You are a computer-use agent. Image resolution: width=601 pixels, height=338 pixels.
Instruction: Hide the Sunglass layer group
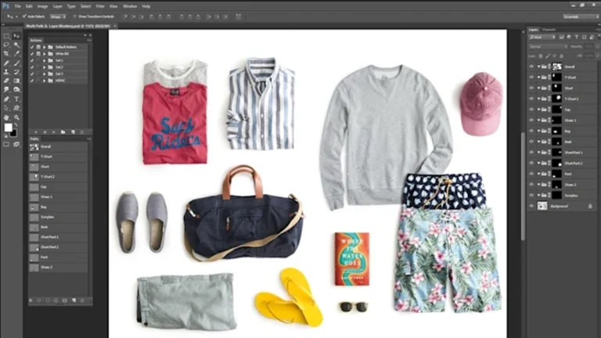[531, 196]
